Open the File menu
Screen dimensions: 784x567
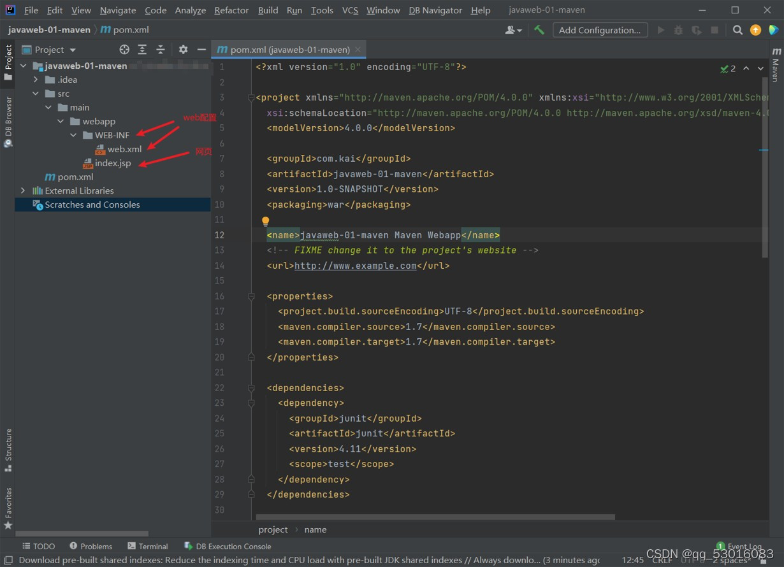pos(31,10)
